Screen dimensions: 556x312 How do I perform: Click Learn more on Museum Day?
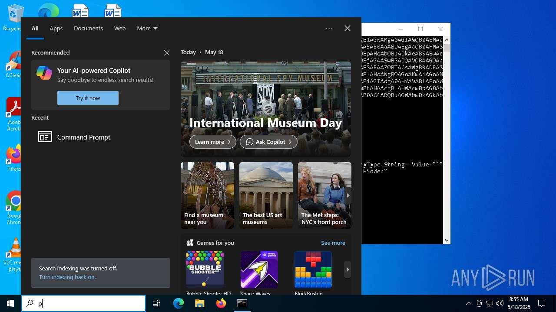click(213, 142)
